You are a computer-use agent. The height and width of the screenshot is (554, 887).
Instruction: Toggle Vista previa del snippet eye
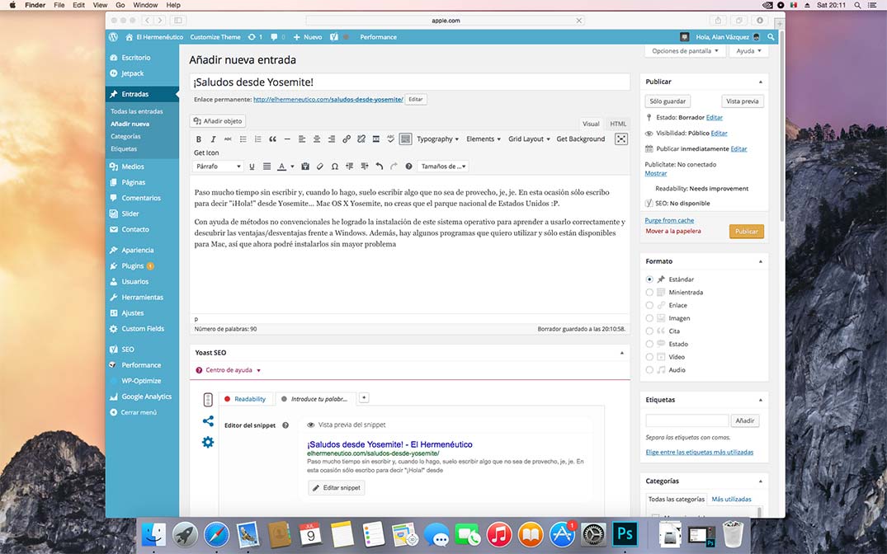coord(310,425)
